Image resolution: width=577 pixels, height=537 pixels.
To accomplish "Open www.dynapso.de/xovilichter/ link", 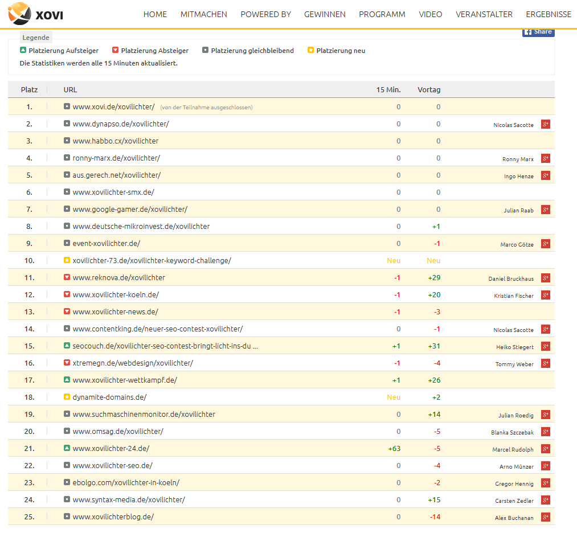I will (121, 124).
